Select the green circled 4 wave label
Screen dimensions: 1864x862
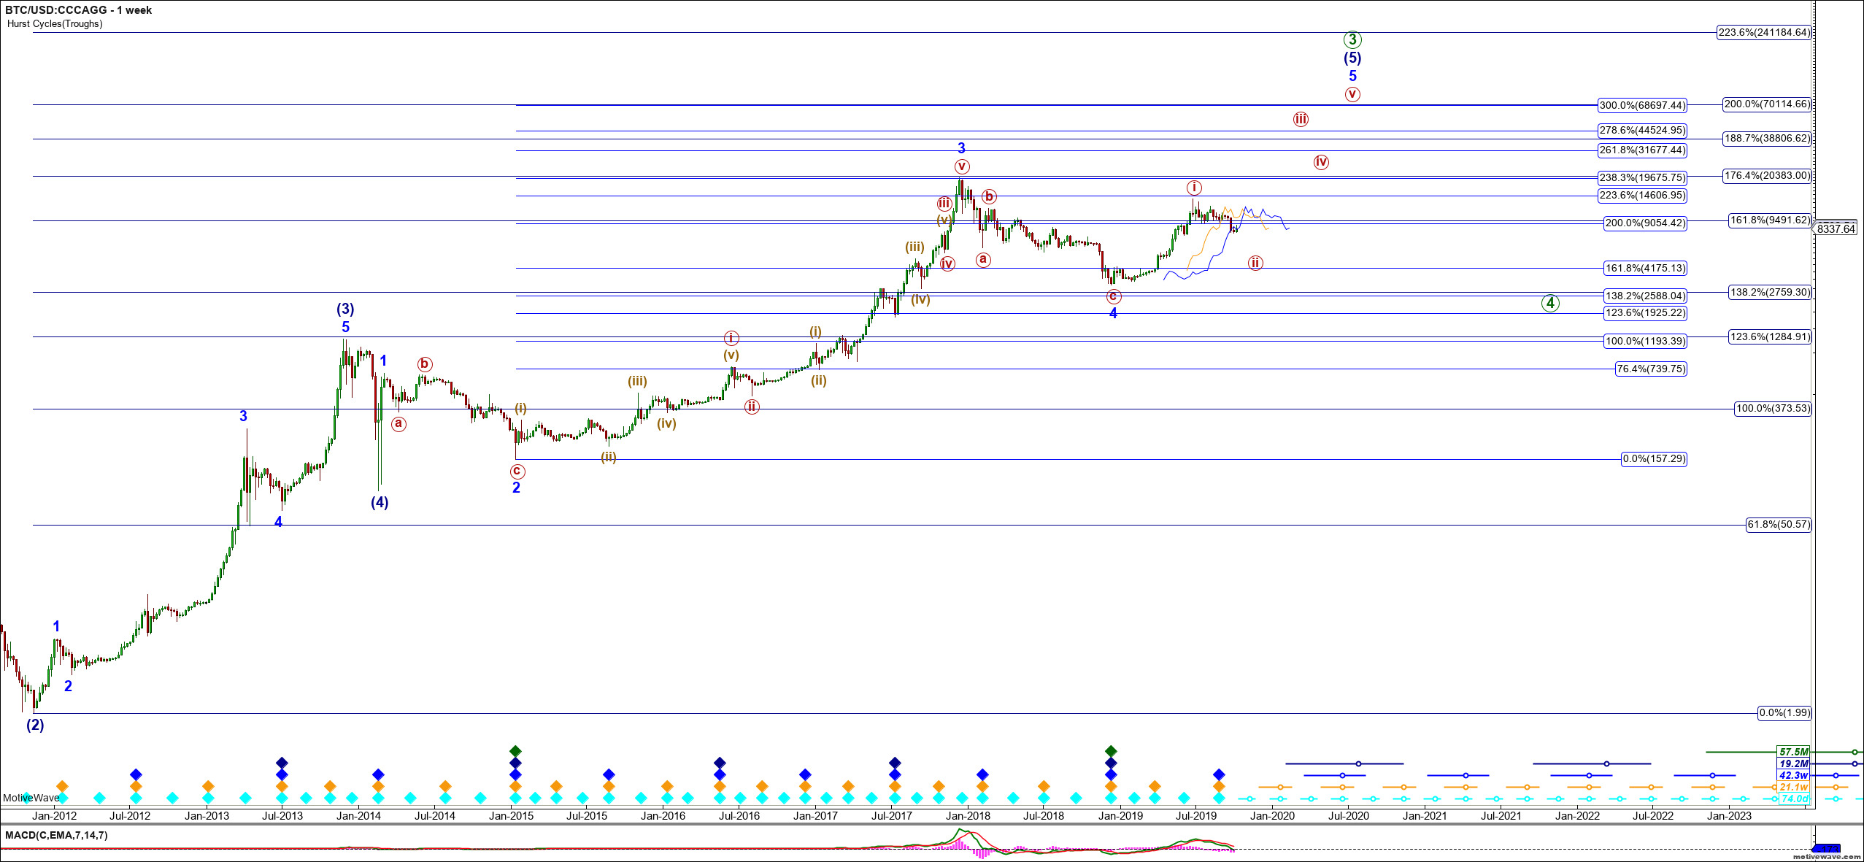pyautogui.click(x=1550, y=303)
